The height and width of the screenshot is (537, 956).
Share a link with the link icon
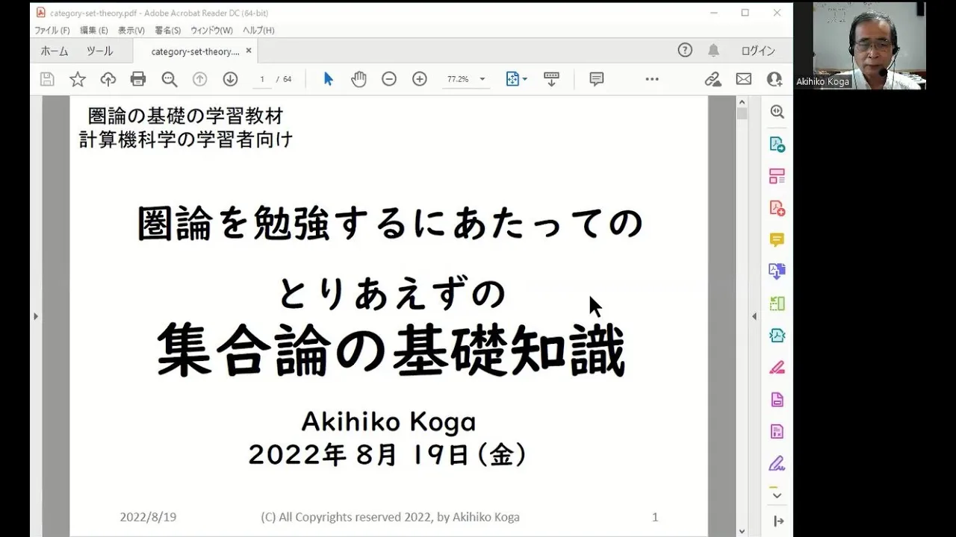pyautogui.click(x=713, y=79)
